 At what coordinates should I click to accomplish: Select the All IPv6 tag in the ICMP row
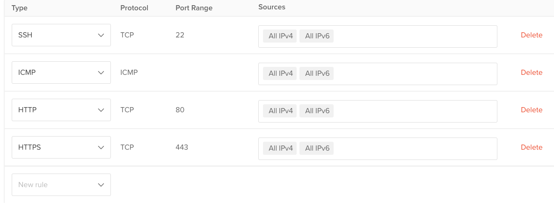tap(317, 73)
